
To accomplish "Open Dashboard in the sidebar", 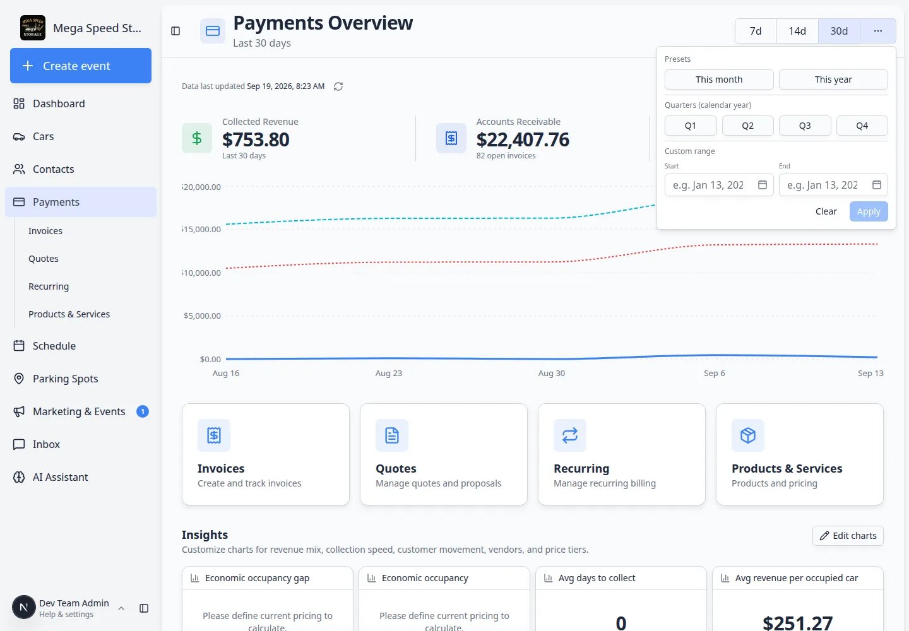I will click(81, 103).
